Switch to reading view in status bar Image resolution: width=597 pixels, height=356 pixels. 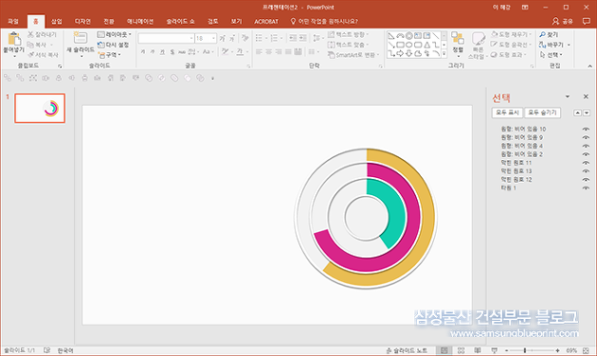click(478, 350)
